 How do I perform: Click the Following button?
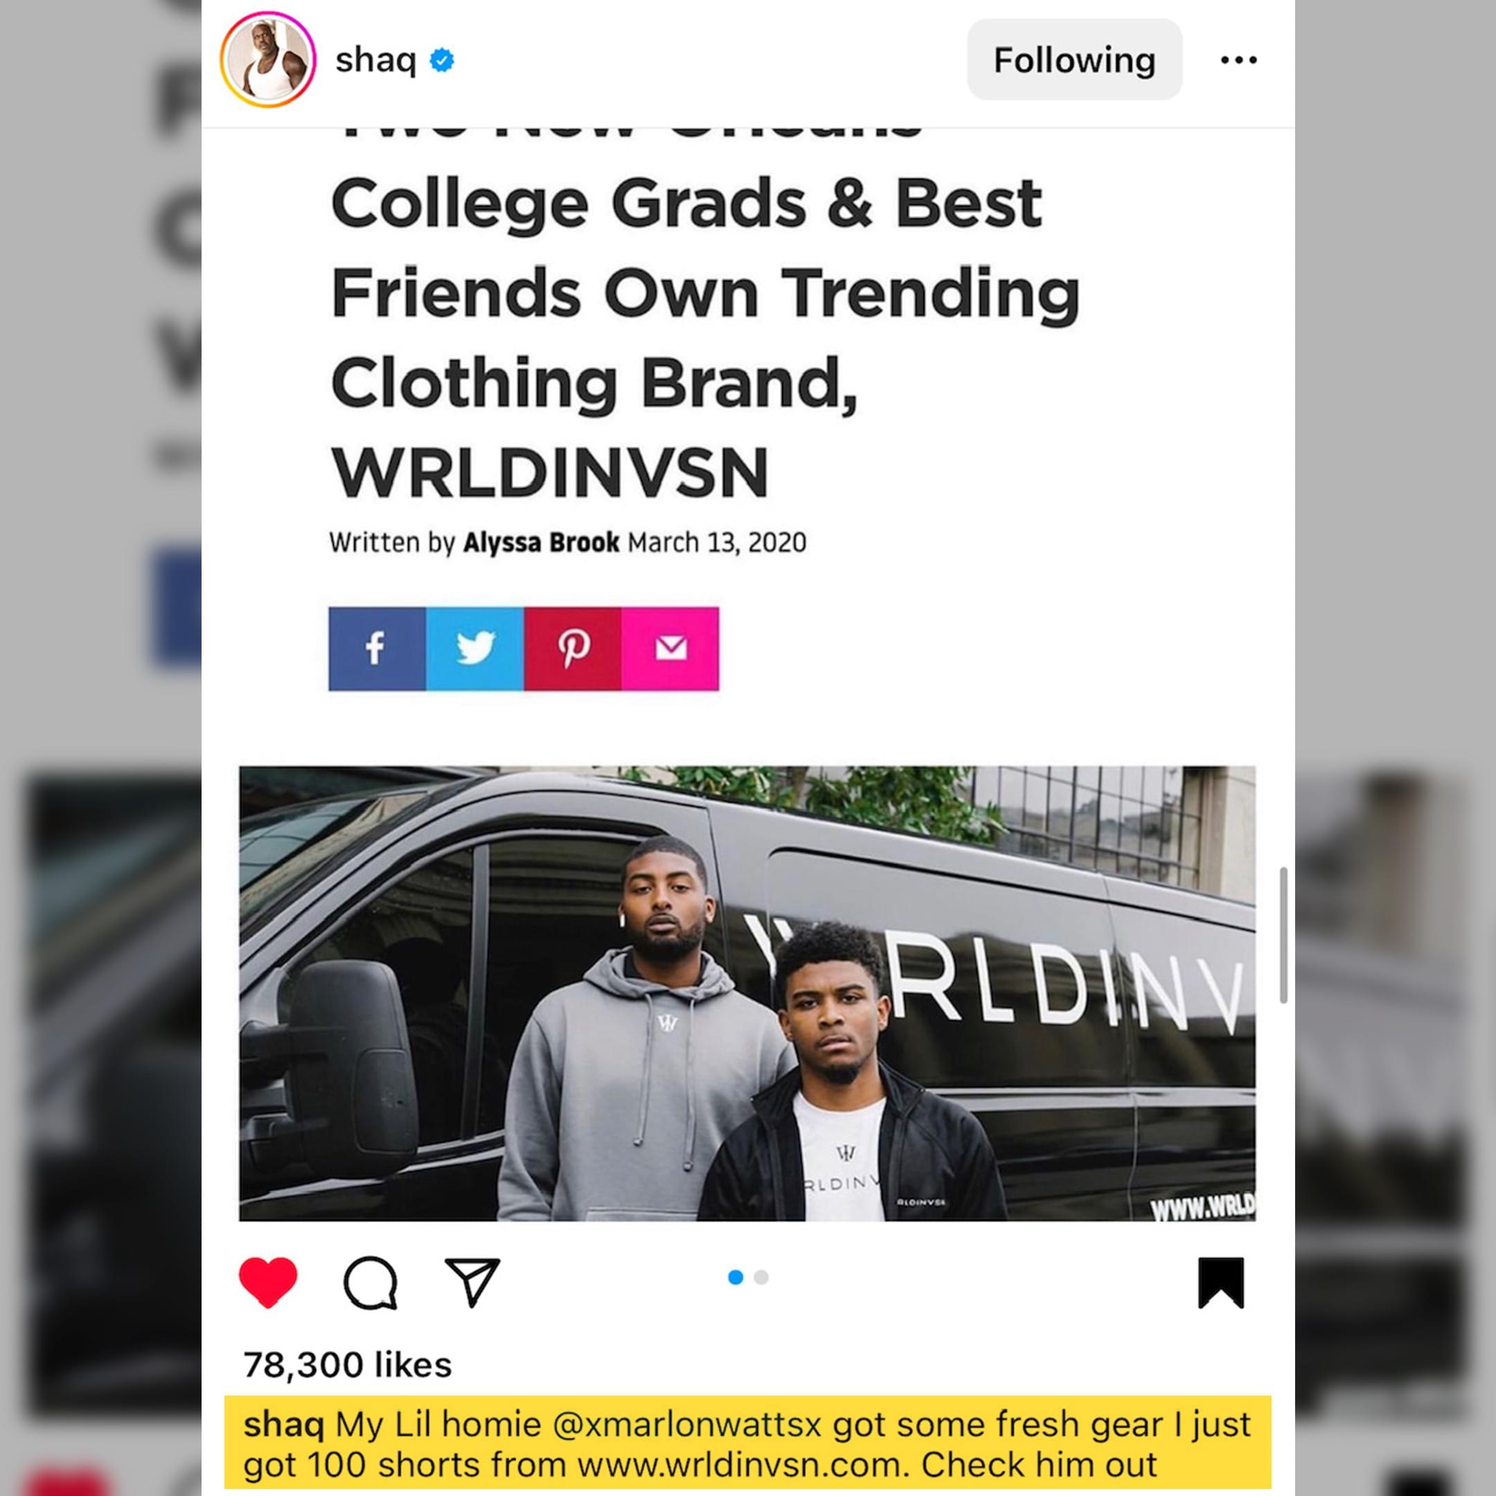1074,60
